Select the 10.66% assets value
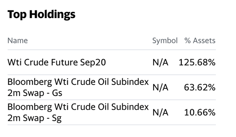236x137 pixels. (x=200, y=112)
